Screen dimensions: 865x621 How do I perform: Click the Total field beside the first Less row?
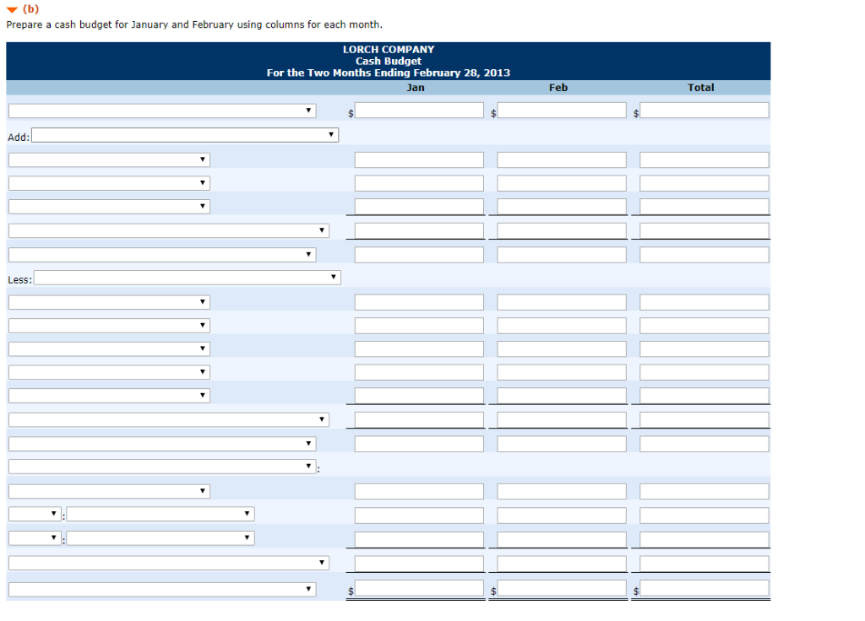[x=704, y=301]
